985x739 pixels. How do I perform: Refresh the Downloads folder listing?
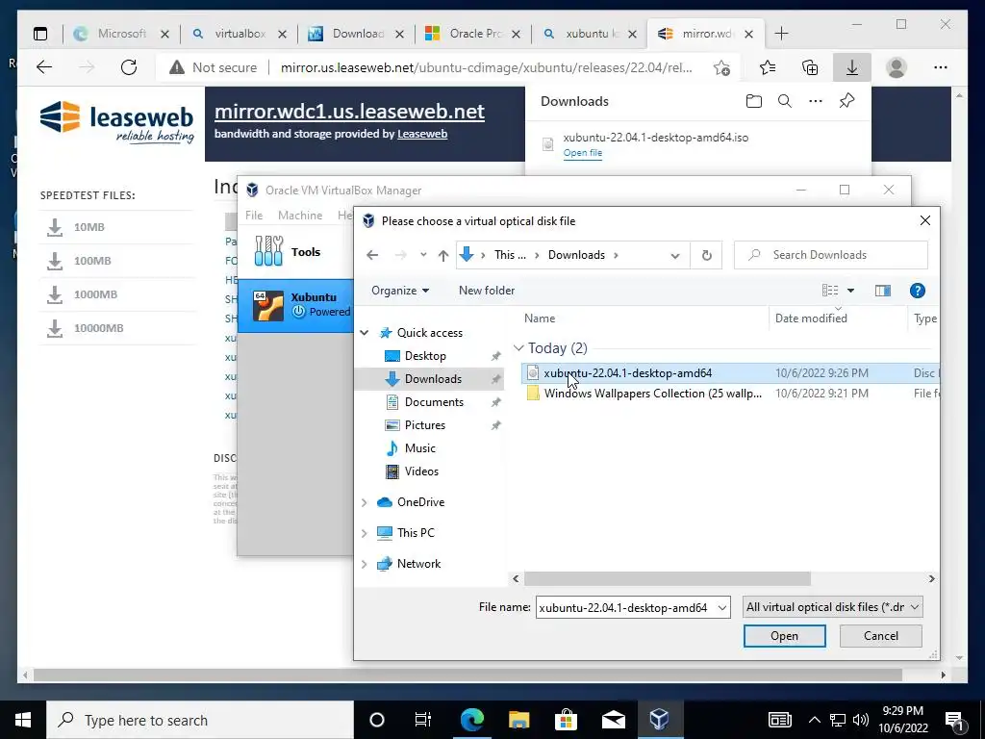[x=707, y=255]
